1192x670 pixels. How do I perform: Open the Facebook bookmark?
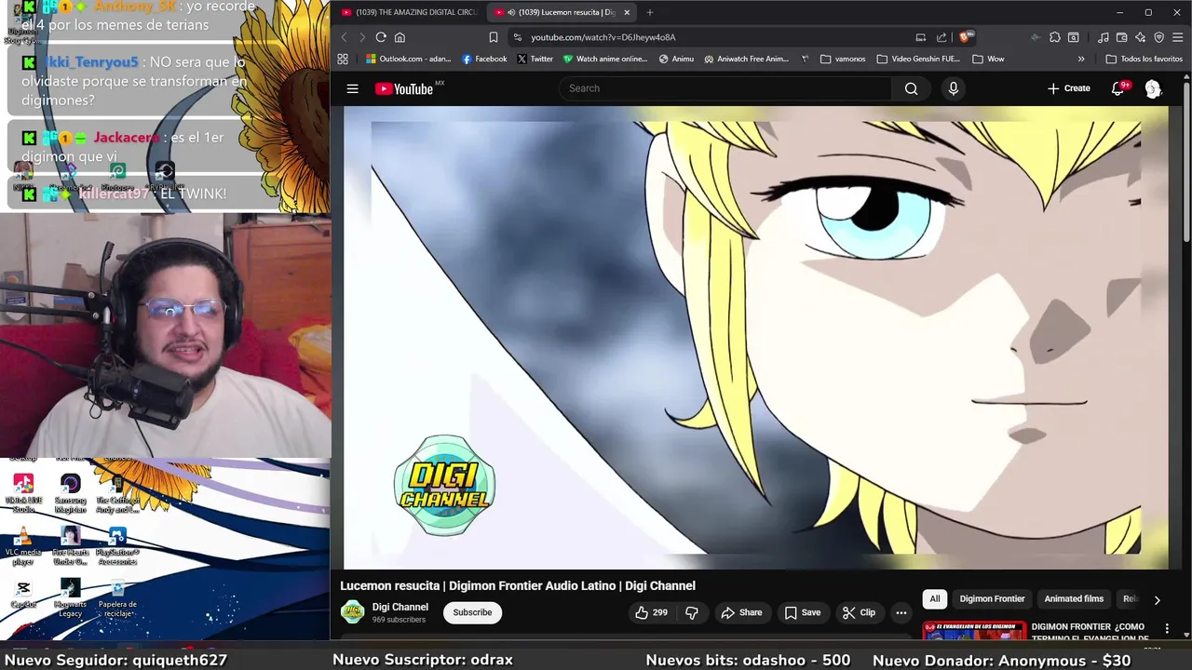click(x=484, y=59)
